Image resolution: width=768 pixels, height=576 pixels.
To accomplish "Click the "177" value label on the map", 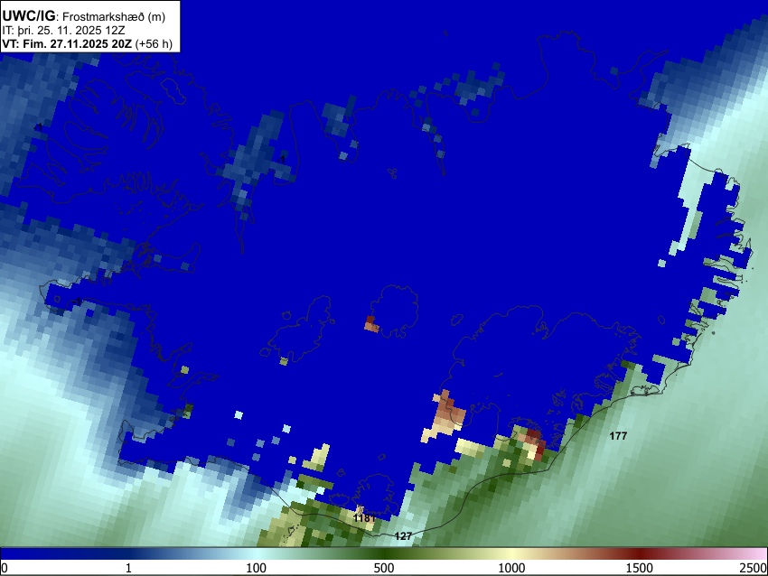I will tap(618, 435).
